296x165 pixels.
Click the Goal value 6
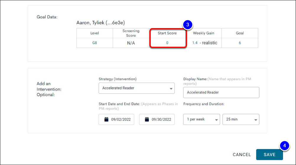point(240,43)
